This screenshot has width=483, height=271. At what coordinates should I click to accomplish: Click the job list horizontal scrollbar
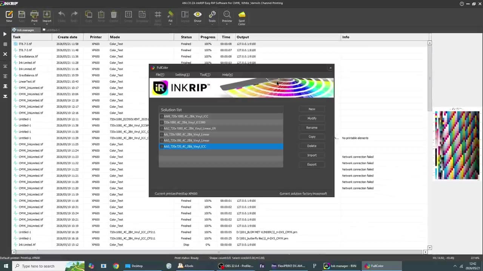pyautogui.click(x=219, y=252)
